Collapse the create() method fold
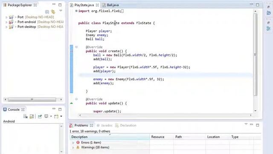This screenshot has width=273, height=154. pyautogui.click(x=76, y=47)
